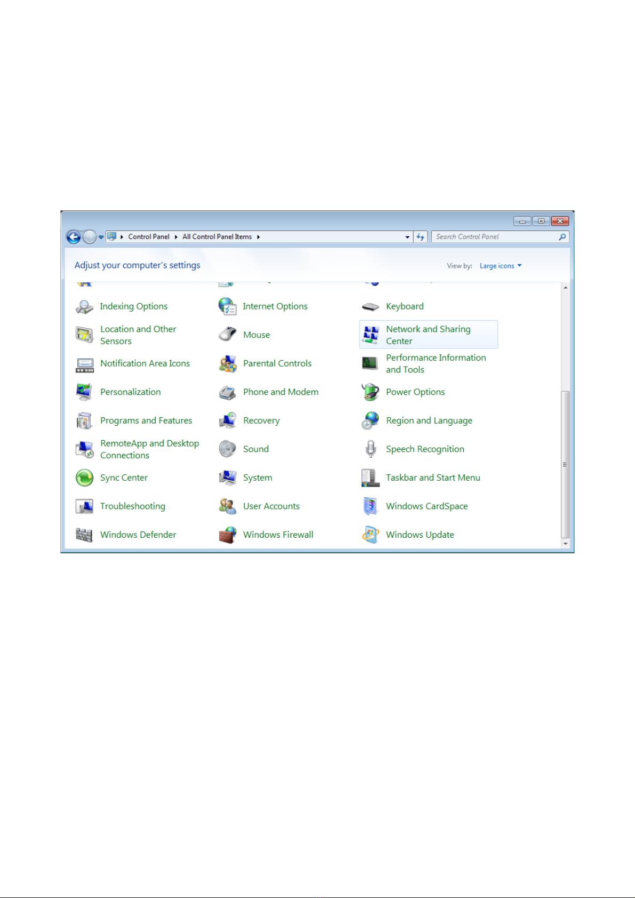The image size is (635, 898).
Task: Click the Sync Center icon
Action: [84, 478]
